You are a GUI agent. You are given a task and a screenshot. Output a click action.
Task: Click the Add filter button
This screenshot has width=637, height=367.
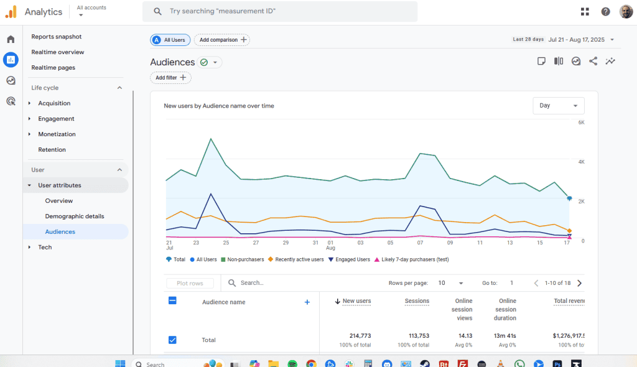(170, 78)
